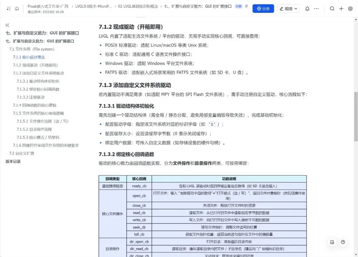Open settings gear icon
This screenshot has width=358, height=257.
[x=350, y=9]
